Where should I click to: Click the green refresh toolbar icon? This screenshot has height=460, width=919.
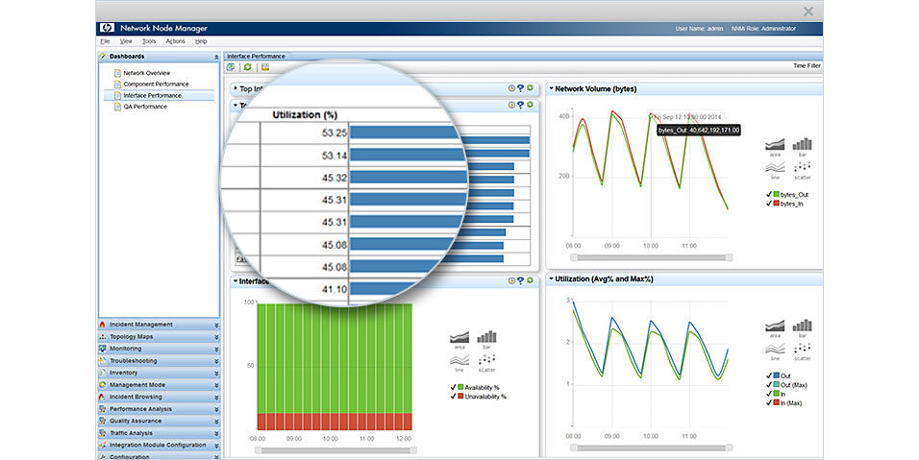(248, 67)
